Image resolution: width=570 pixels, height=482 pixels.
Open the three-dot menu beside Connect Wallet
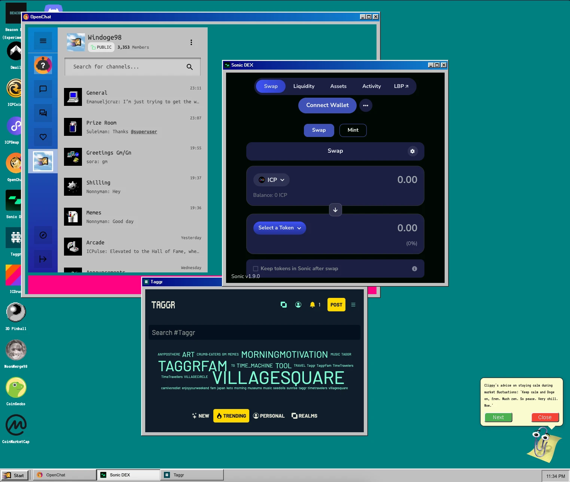pos(366,106)
